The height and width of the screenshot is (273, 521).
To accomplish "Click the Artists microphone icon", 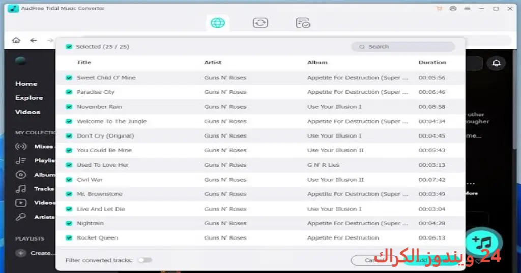I will [x=20, y=217].
